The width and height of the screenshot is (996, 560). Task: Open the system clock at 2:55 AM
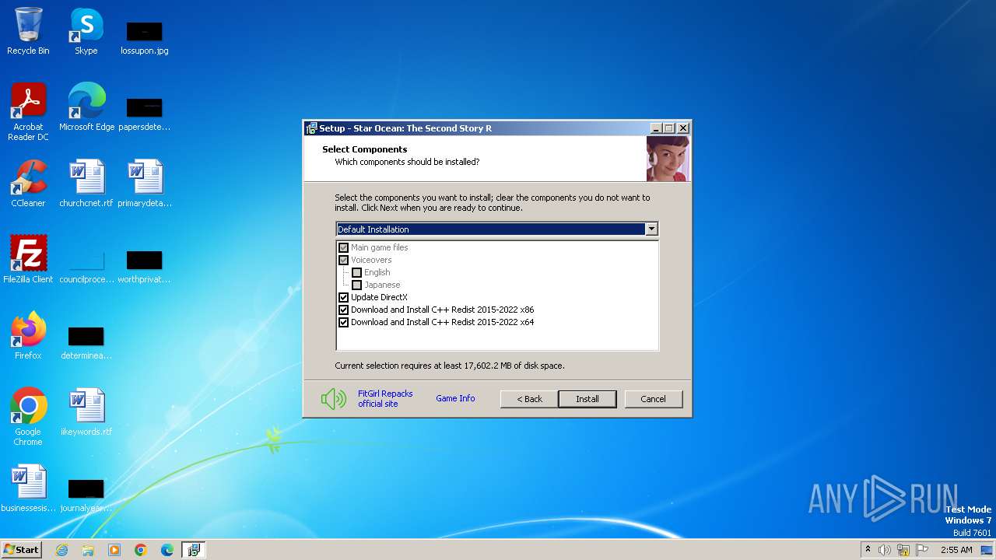(x=956, y=550)
